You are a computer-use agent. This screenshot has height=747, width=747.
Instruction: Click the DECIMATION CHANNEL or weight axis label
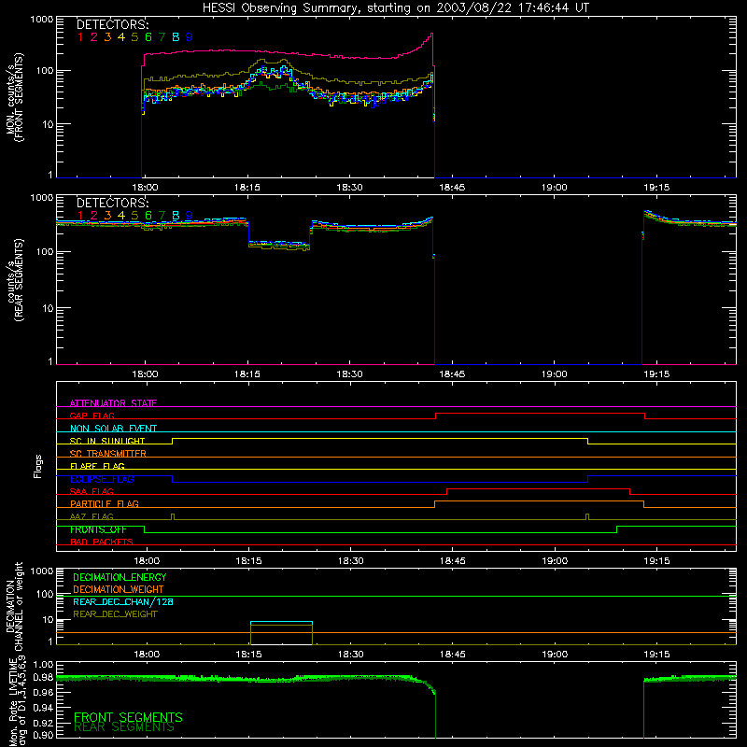[14, 606]
